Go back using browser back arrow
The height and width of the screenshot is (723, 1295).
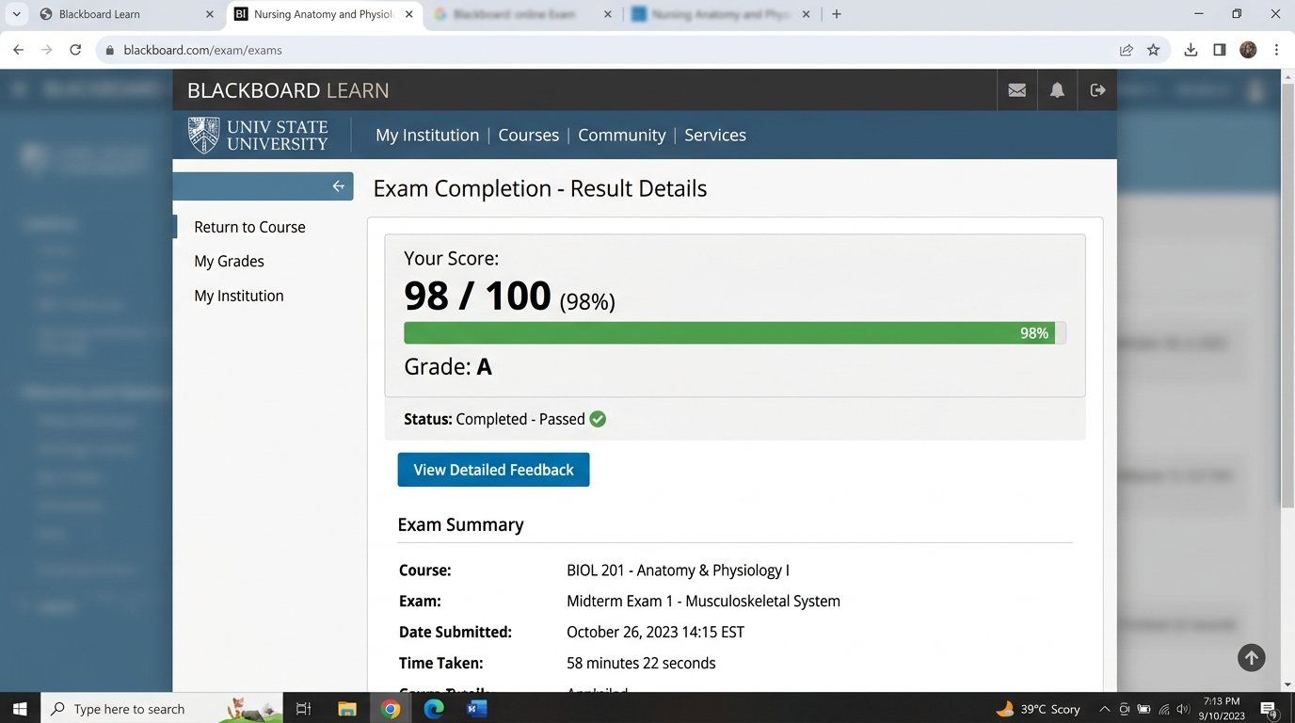18,50
